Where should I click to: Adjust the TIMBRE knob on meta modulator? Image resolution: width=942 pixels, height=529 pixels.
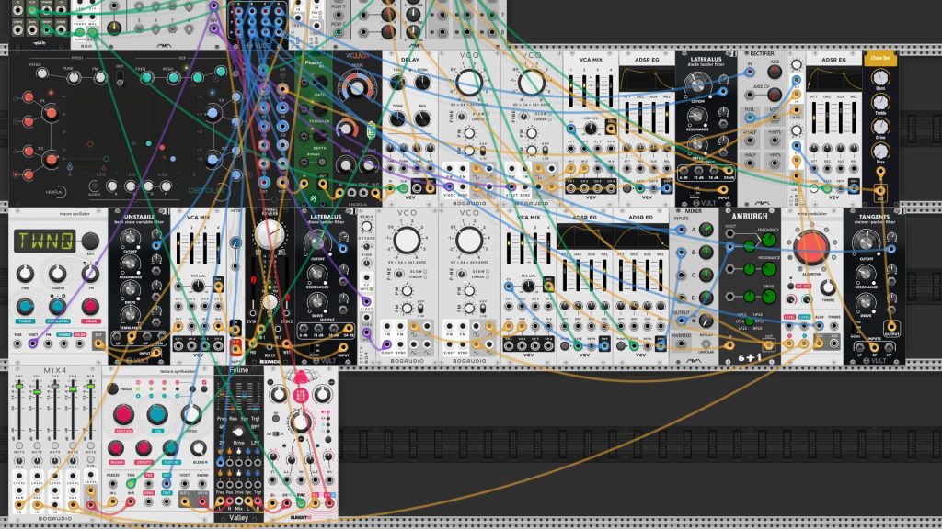tap(828, 287)
